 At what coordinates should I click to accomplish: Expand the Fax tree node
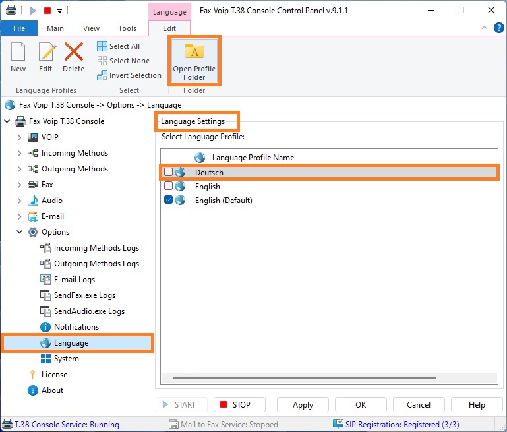coord(19,185)
